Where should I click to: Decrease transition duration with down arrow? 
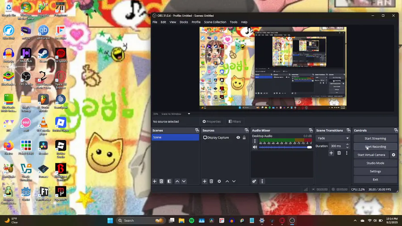(348, 147)
